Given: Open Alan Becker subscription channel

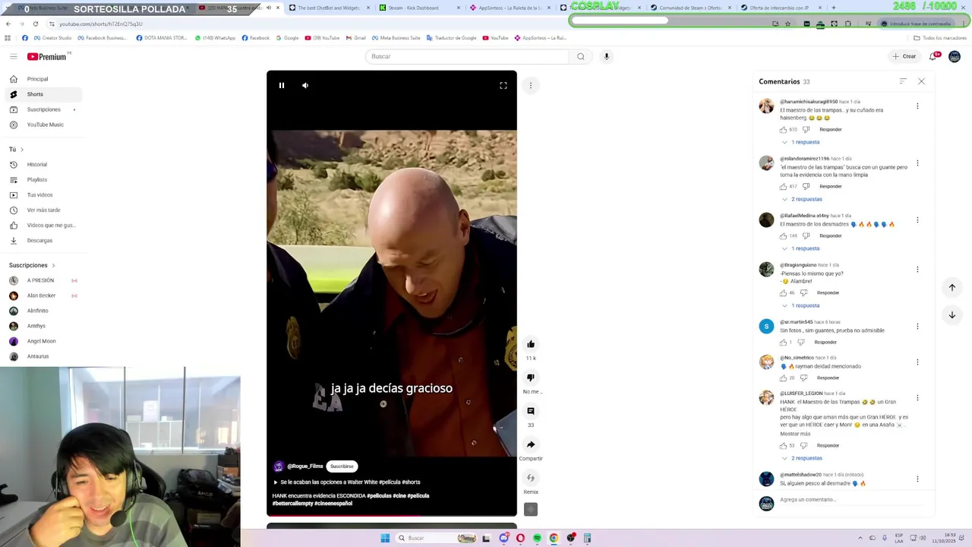Looking at the screenshot, I should [x=43, y=296].
